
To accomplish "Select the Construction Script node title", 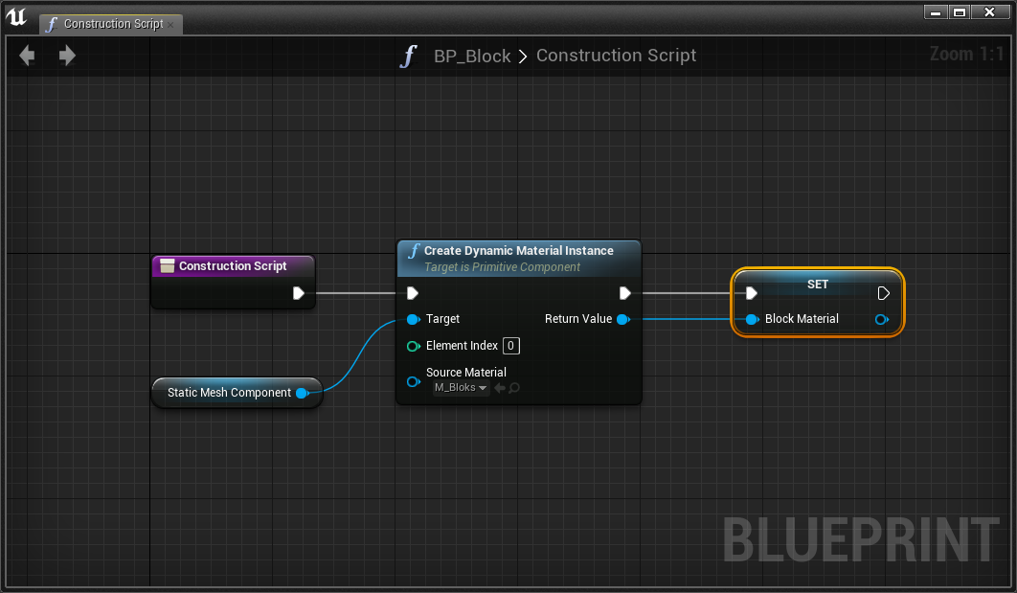I will coord(232,266).
